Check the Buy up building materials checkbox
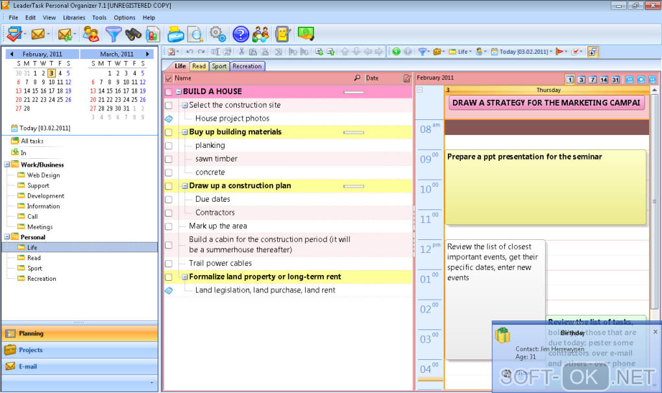This screenshot has height=393, width=662. [169, 132]
